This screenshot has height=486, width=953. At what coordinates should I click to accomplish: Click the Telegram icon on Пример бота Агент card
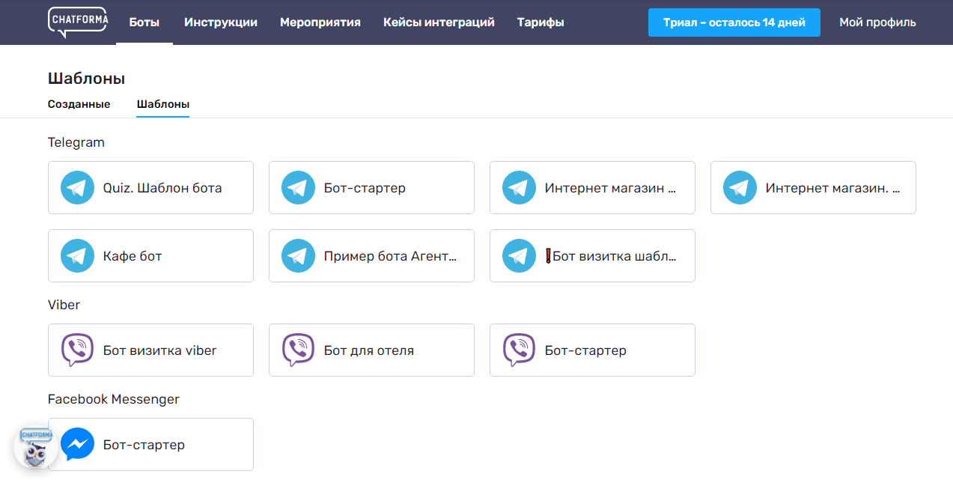click(x=298, y=255)
